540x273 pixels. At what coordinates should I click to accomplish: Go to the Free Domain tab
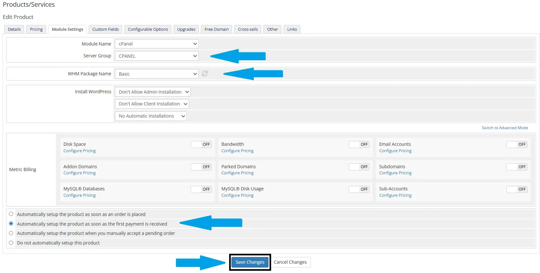coord(216,29)
